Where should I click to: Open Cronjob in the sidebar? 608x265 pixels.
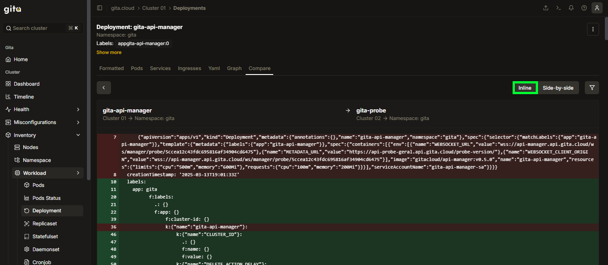click(52, 262)
